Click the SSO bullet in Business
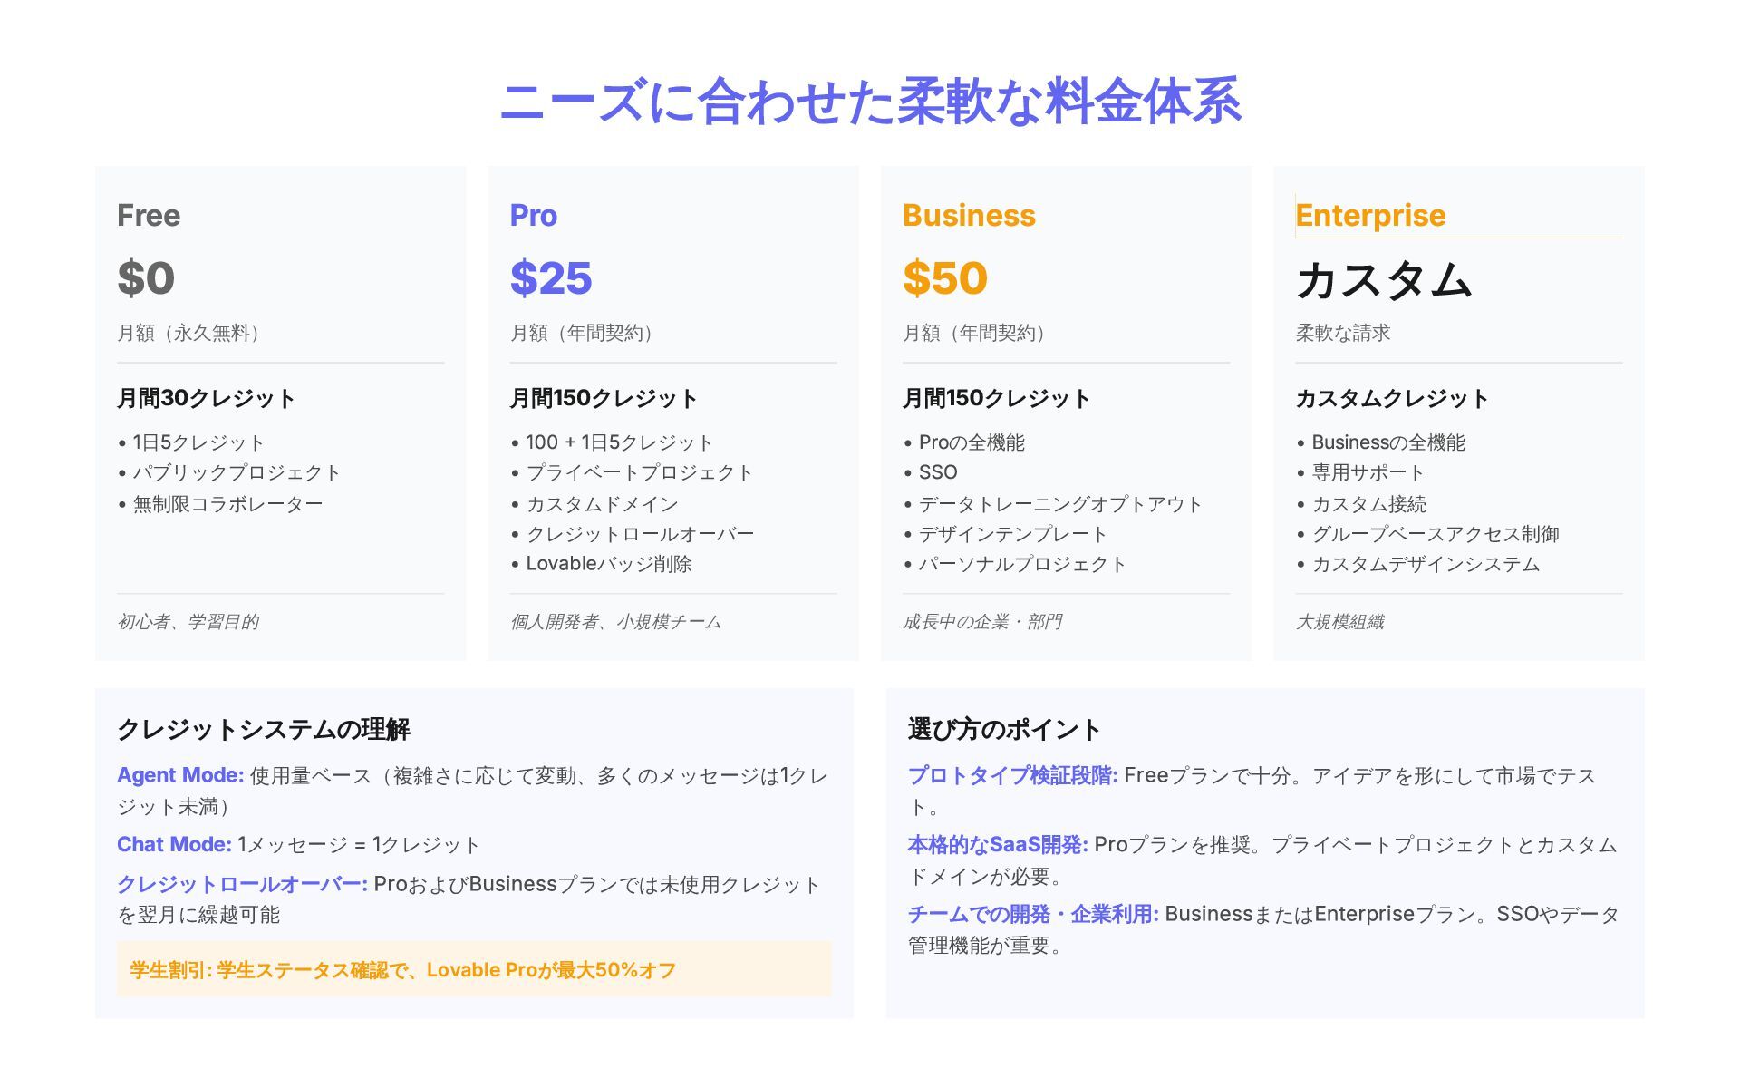The width and height of the screenshot is (1740, 1088). coord(938,472)
